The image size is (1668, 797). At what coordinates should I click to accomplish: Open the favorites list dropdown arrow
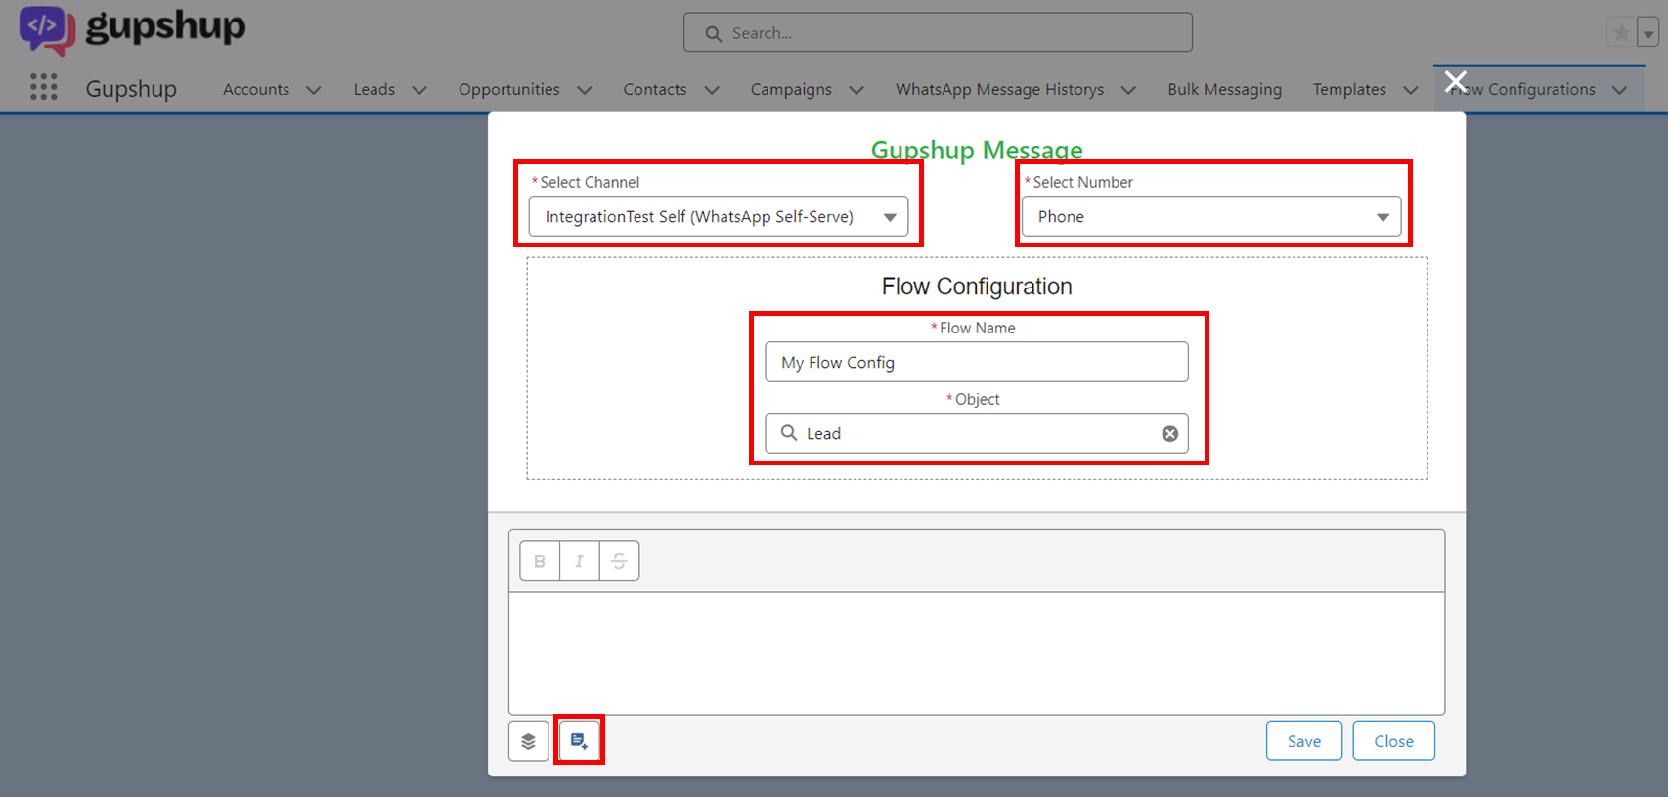click(1648, 33)
